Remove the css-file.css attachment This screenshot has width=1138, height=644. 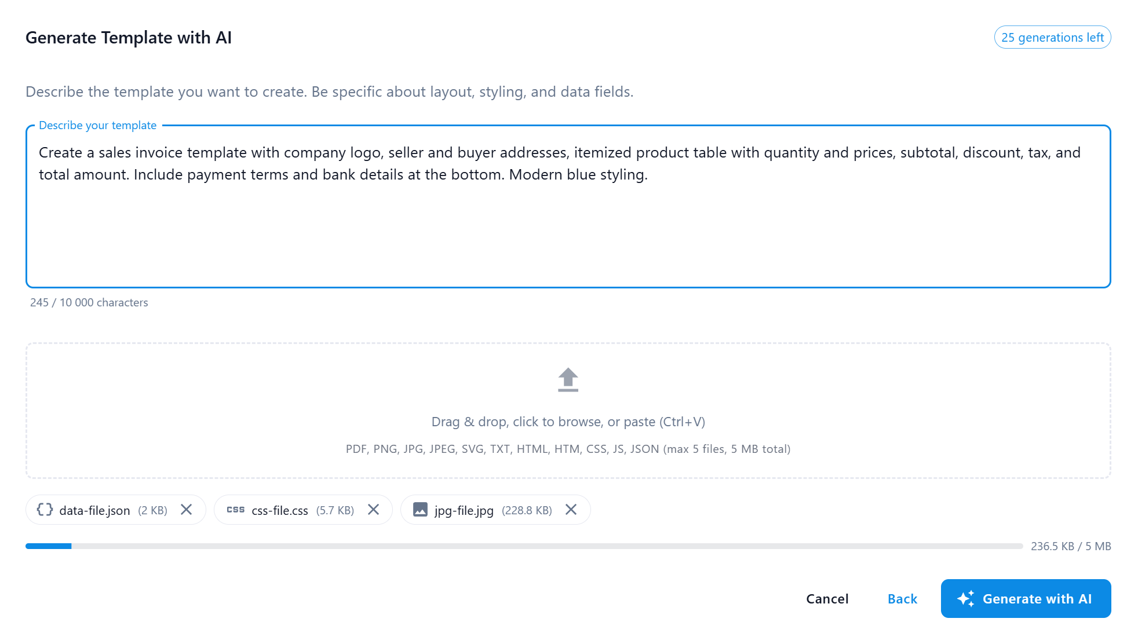coord(374,510)
